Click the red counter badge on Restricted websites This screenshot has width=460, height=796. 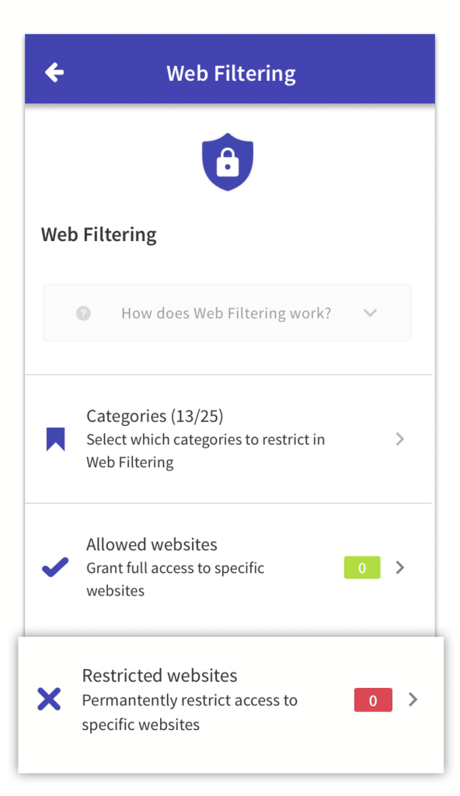[373, 700]
